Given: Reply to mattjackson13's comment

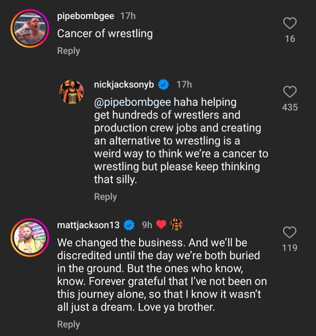Looking at the screenshot, I should pos(69,324).
